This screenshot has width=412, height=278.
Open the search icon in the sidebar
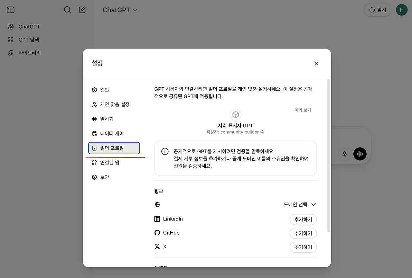67,10
